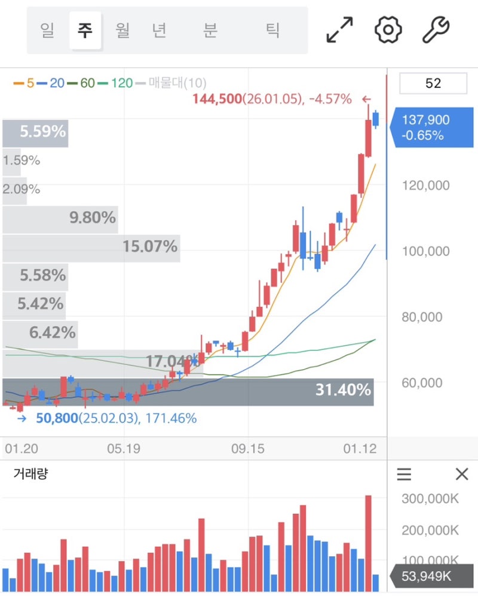The image size is (478, 600).
Task: Toggle the 60-period moving average legend
Action: [81, 83]
